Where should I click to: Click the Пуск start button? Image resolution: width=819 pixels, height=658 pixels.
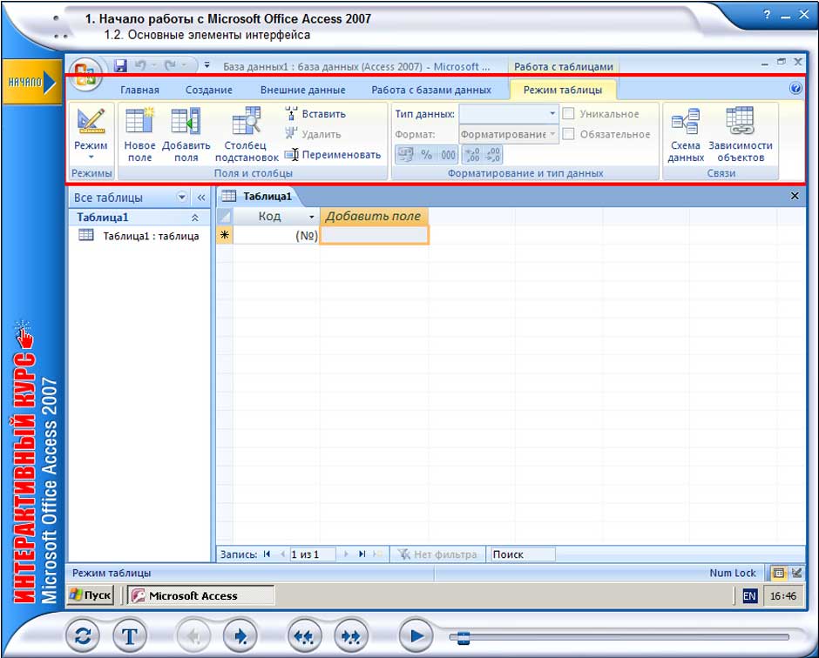(x=91, y=595)
